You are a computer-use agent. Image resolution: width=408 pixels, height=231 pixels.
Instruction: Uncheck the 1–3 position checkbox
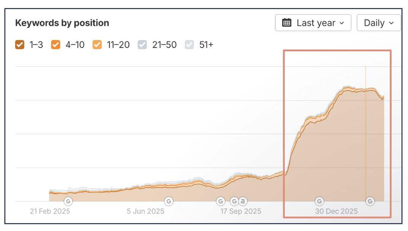19,45
